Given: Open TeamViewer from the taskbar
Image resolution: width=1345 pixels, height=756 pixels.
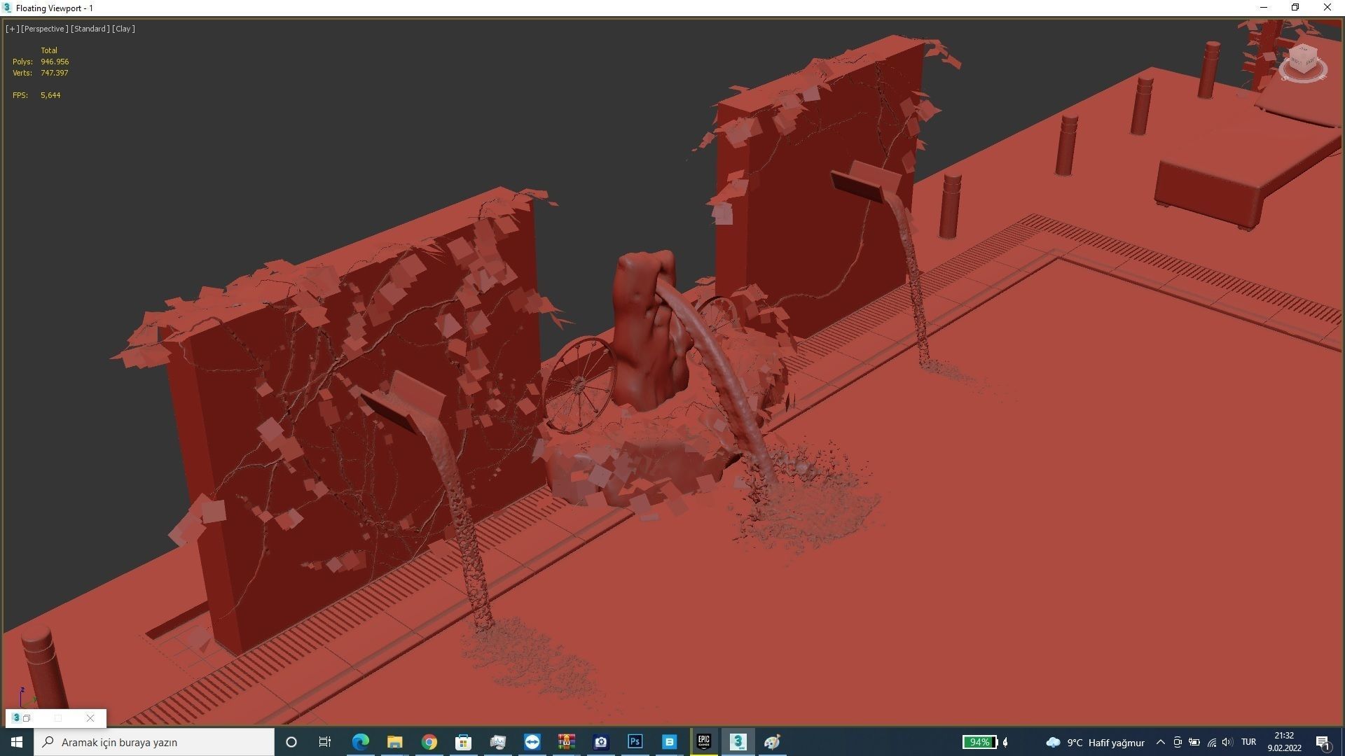Looking at the screenshot, I should [532, 742].
